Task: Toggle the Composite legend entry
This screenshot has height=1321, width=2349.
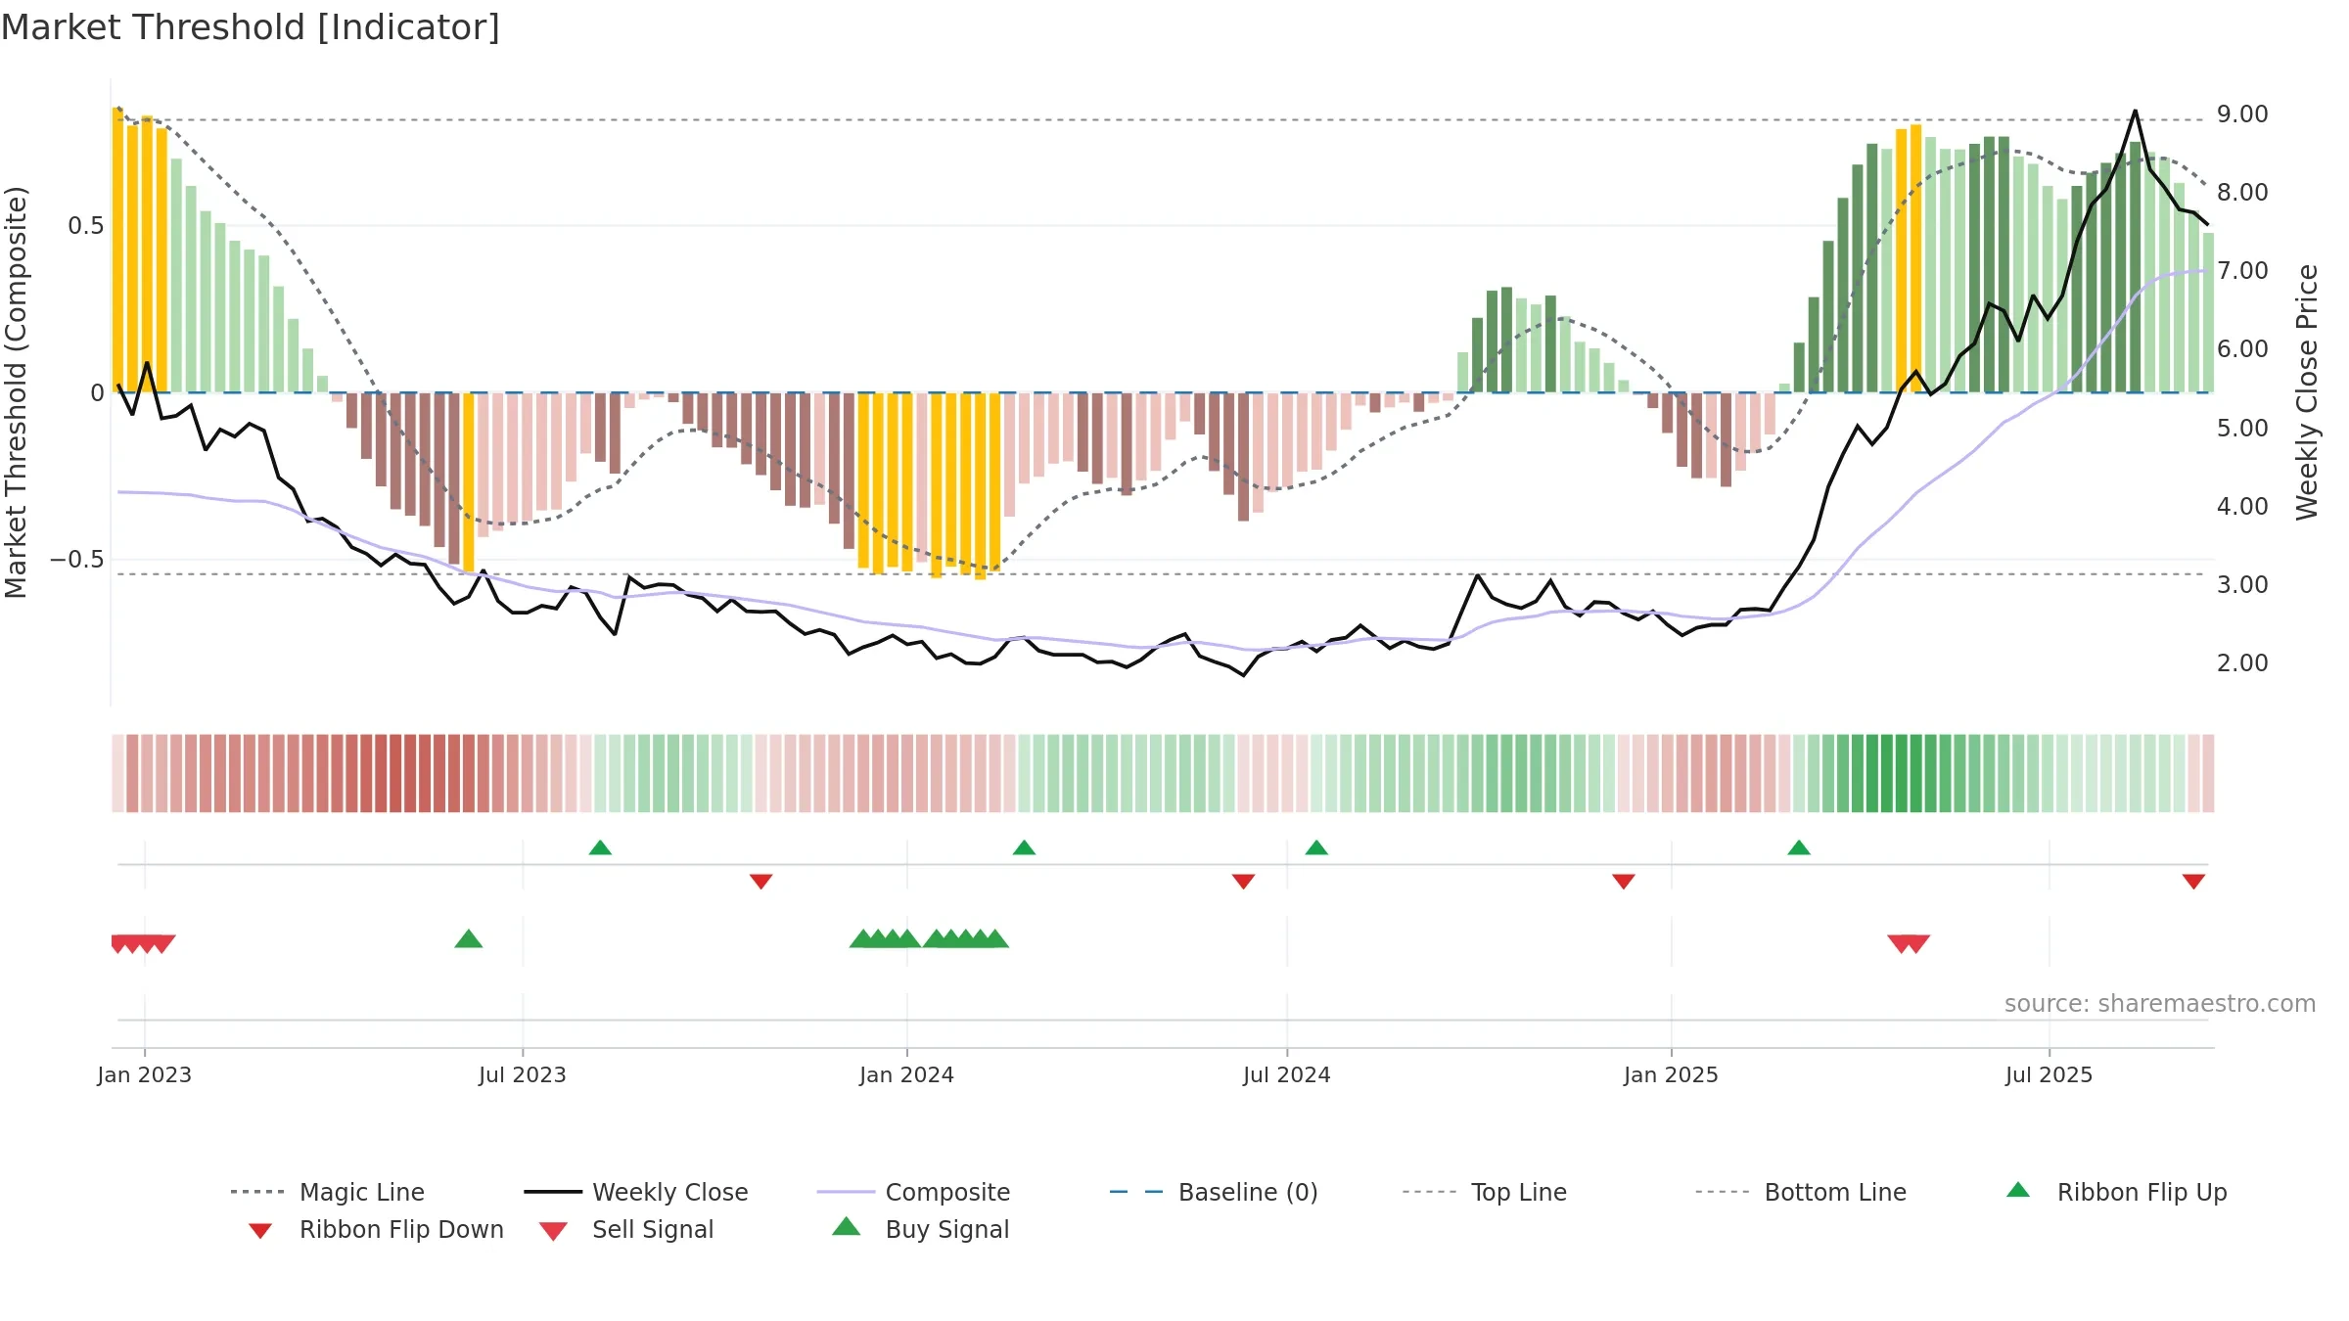Action: (913, 1192)
